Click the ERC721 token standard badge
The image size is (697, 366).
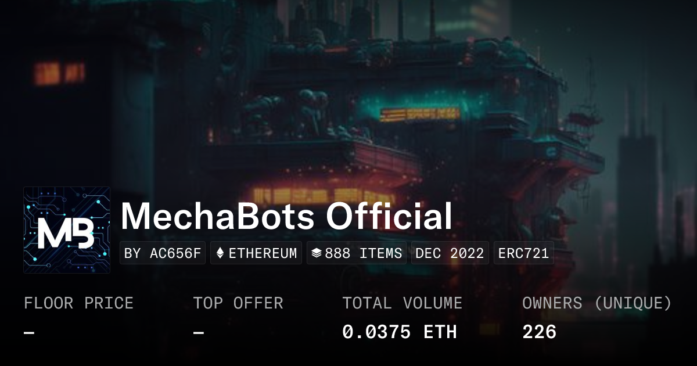523,253
